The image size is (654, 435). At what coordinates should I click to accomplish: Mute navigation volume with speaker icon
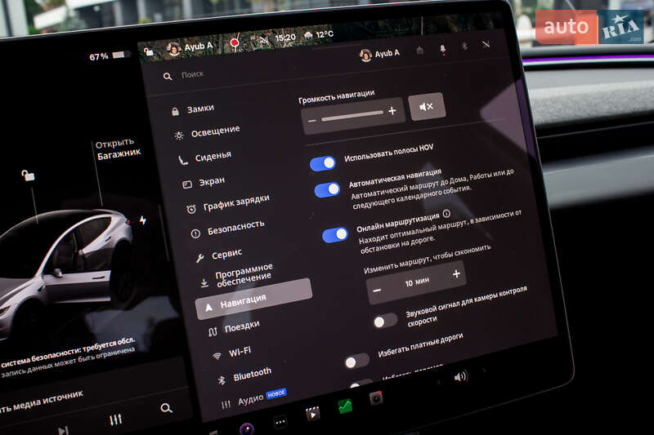(x=427, y=107)
